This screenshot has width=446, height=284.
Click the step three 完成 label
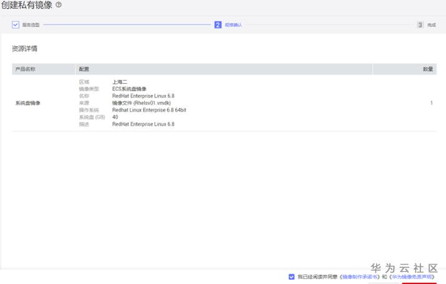click(x=432, y=25)
